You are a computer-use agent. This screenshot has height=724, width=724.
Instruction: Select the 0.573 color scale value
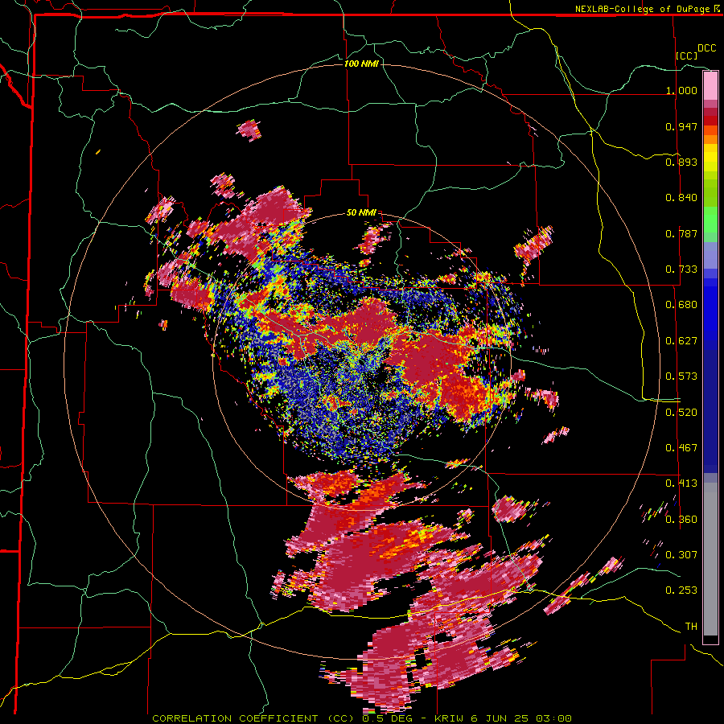pos(681,376)
